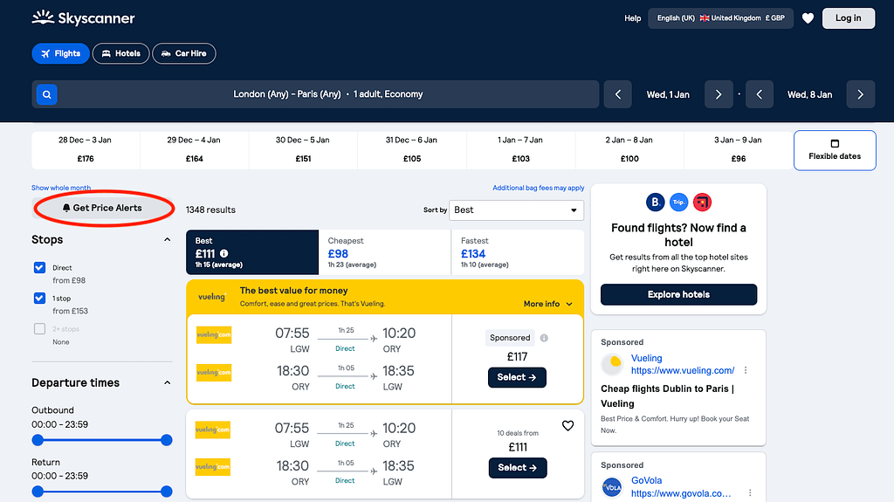The width and height of the screenshot is (894, 502).
Task: Click Show whole month link
Action: coord(61,188)
